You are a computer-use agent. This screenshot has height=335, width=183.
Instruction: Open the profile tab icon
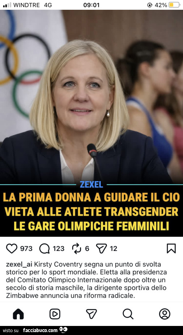click(x=165, y=314)
